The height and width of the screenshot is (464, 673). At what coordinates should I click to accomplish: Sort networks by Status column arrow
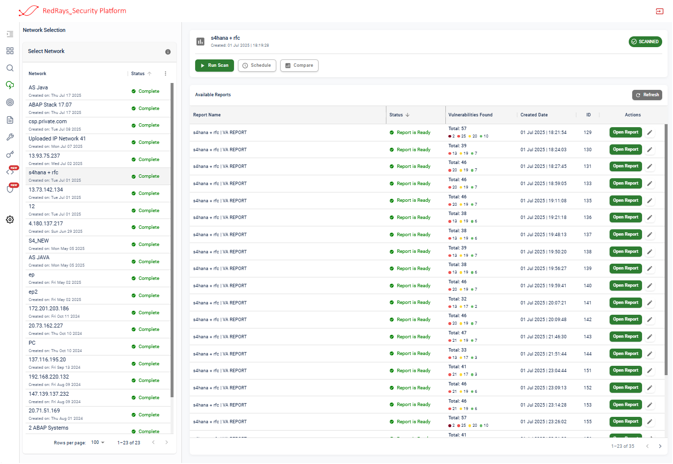[x=149, y=74]
